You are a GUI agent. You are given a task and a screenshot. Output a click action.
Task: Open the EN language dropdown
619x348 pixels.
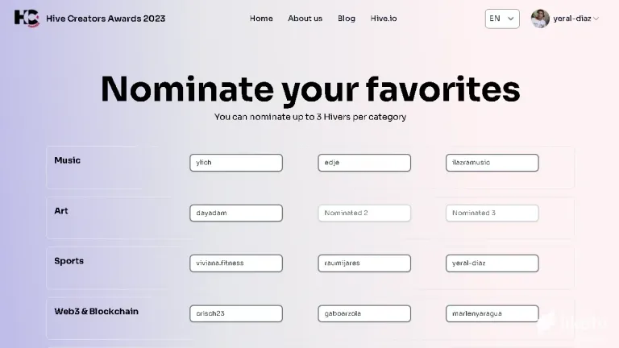(502, 19)
